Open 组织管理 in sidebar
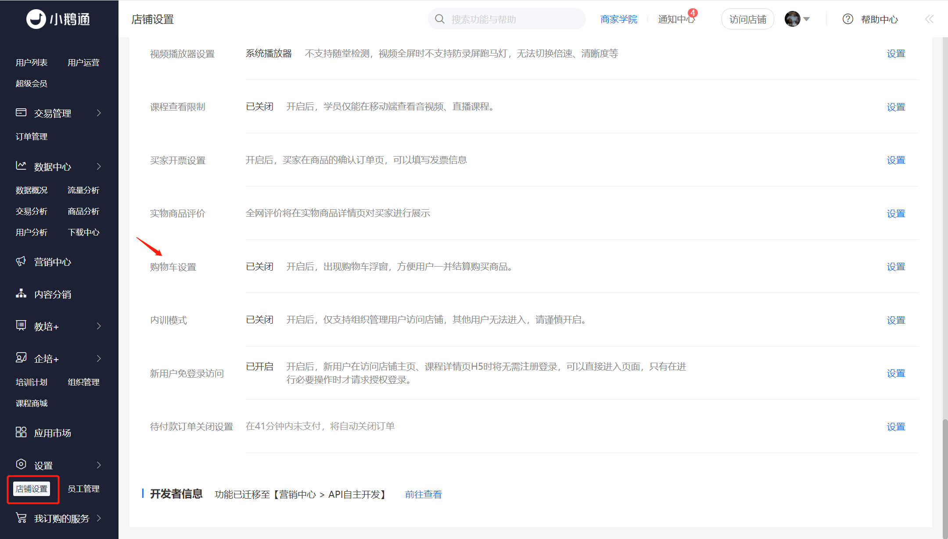Viewport: 948px width, 539px height. click(83, 382)
